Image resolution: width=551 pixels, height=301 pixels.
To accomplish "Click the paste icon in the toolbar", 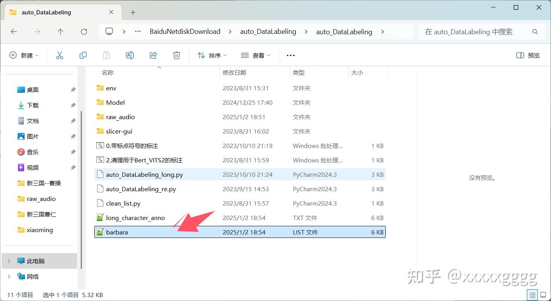I will click(x=106, y=55).
